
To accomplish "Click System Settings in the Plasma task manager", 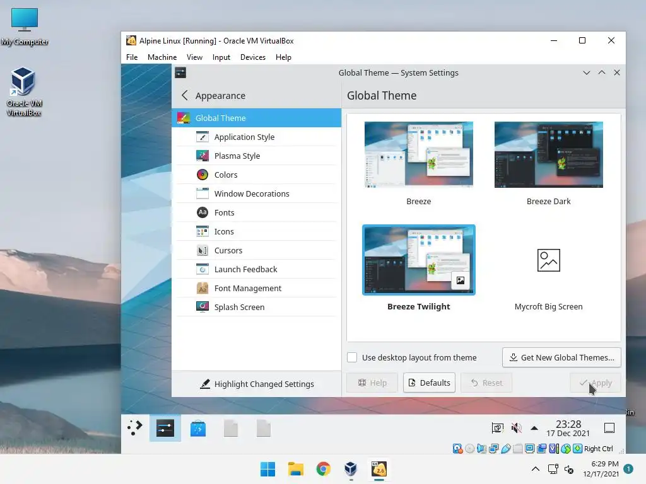I will 165,428.
